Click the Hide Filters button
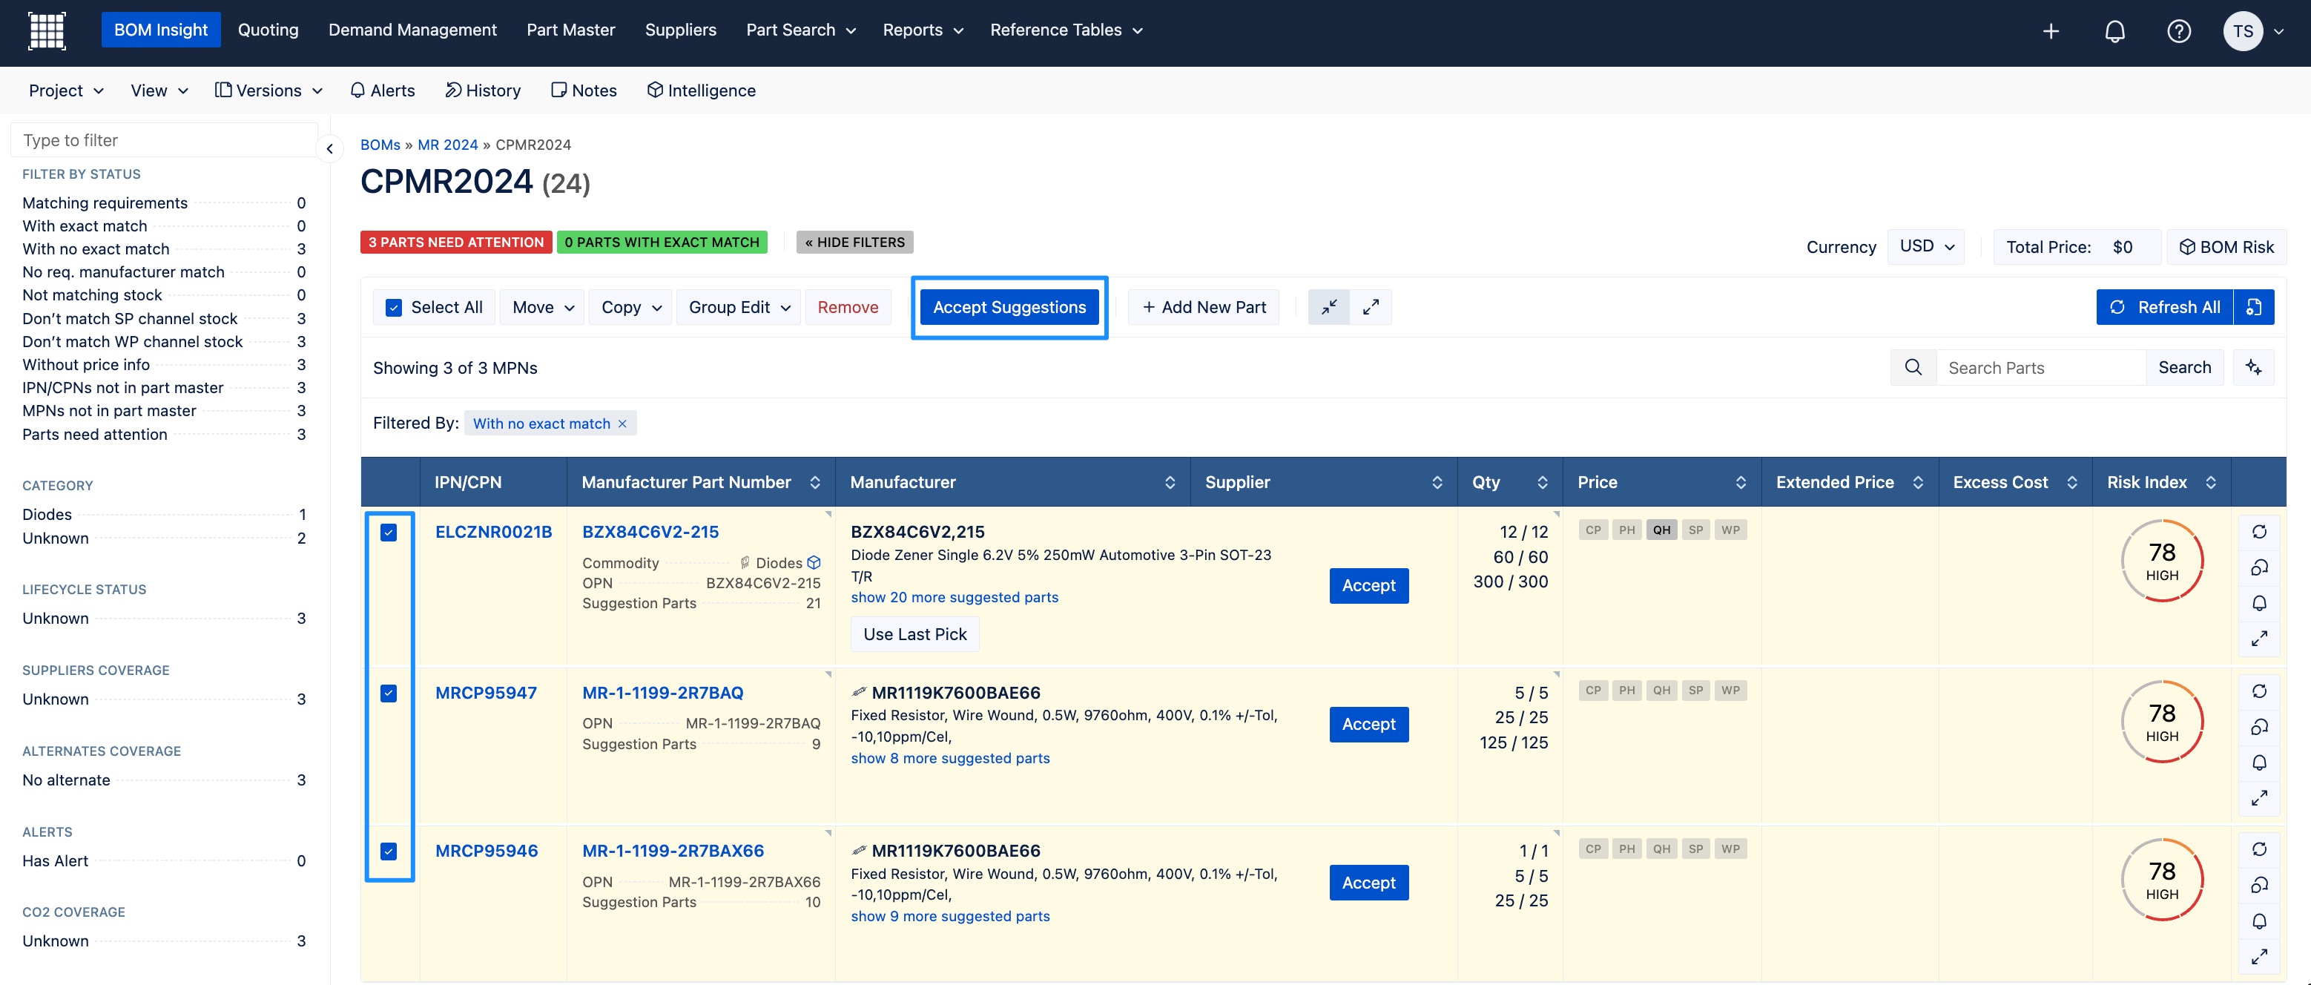The image size is (2311, 985). coord(855,243)
